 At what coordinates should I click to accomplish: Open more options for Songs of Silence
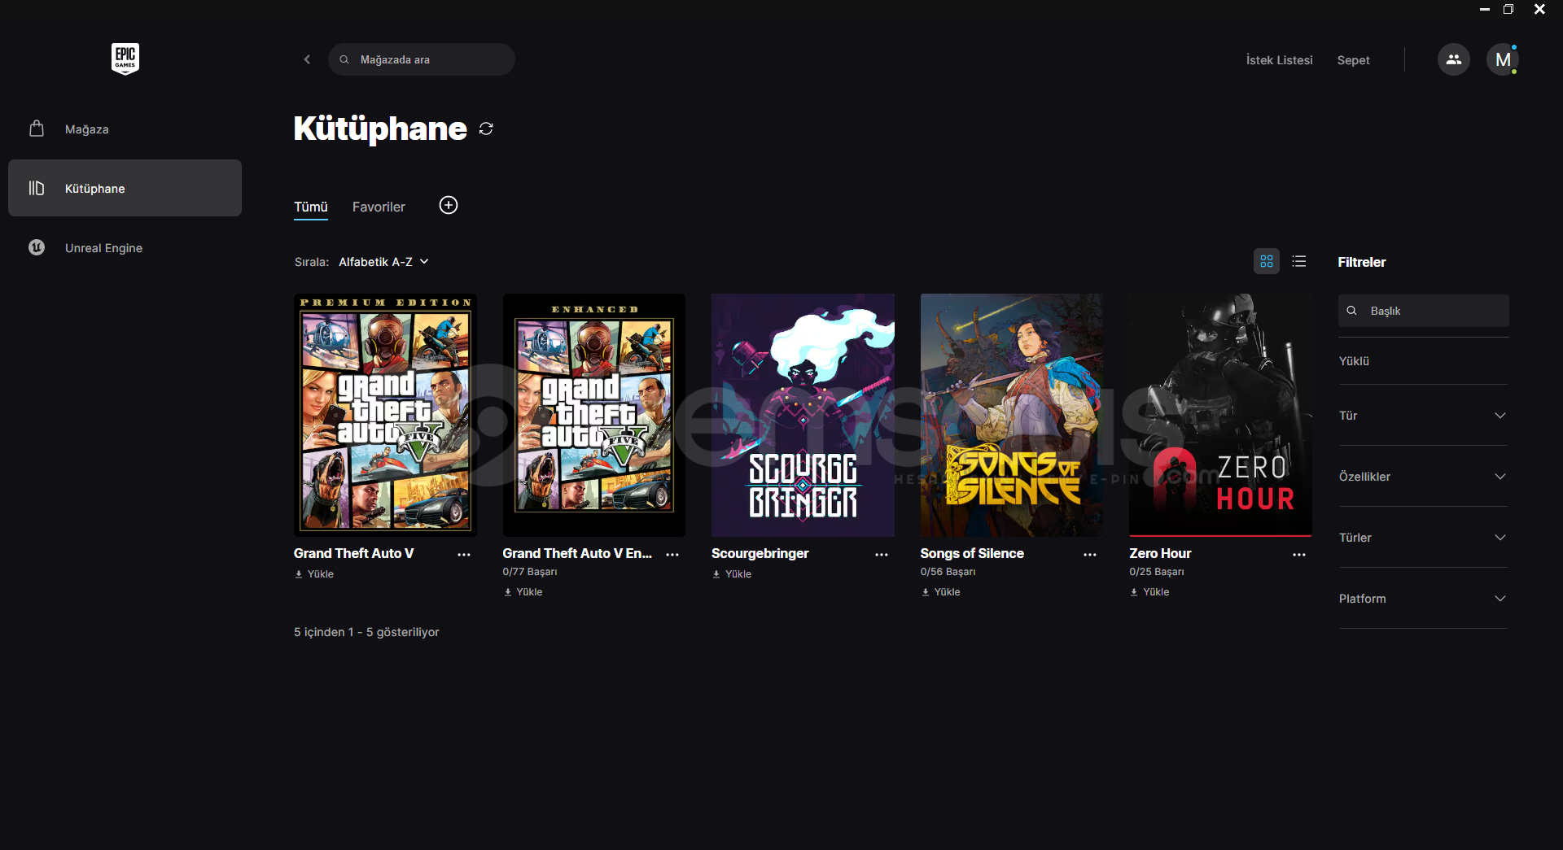coord(1090,555)
